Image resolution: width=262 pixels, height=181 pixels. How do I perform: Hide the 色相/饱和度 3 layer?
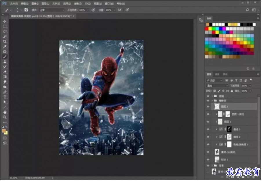pyautogui.click(x=208, y=145)
